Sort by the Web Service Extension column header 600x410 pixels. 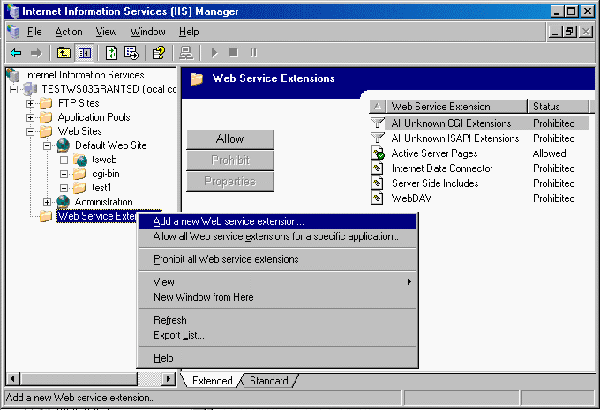[x=456, y=107]
